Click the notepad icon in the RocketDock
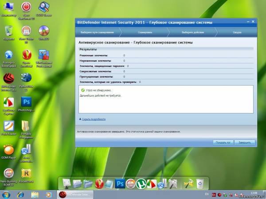The image size is (266, 199). pos(109,184)
